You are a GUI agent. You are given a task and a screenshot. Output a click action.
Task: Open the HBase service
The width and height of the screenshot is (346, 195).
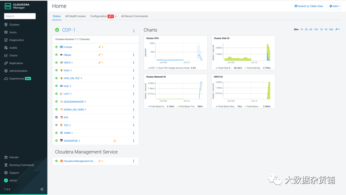point(67,55)
